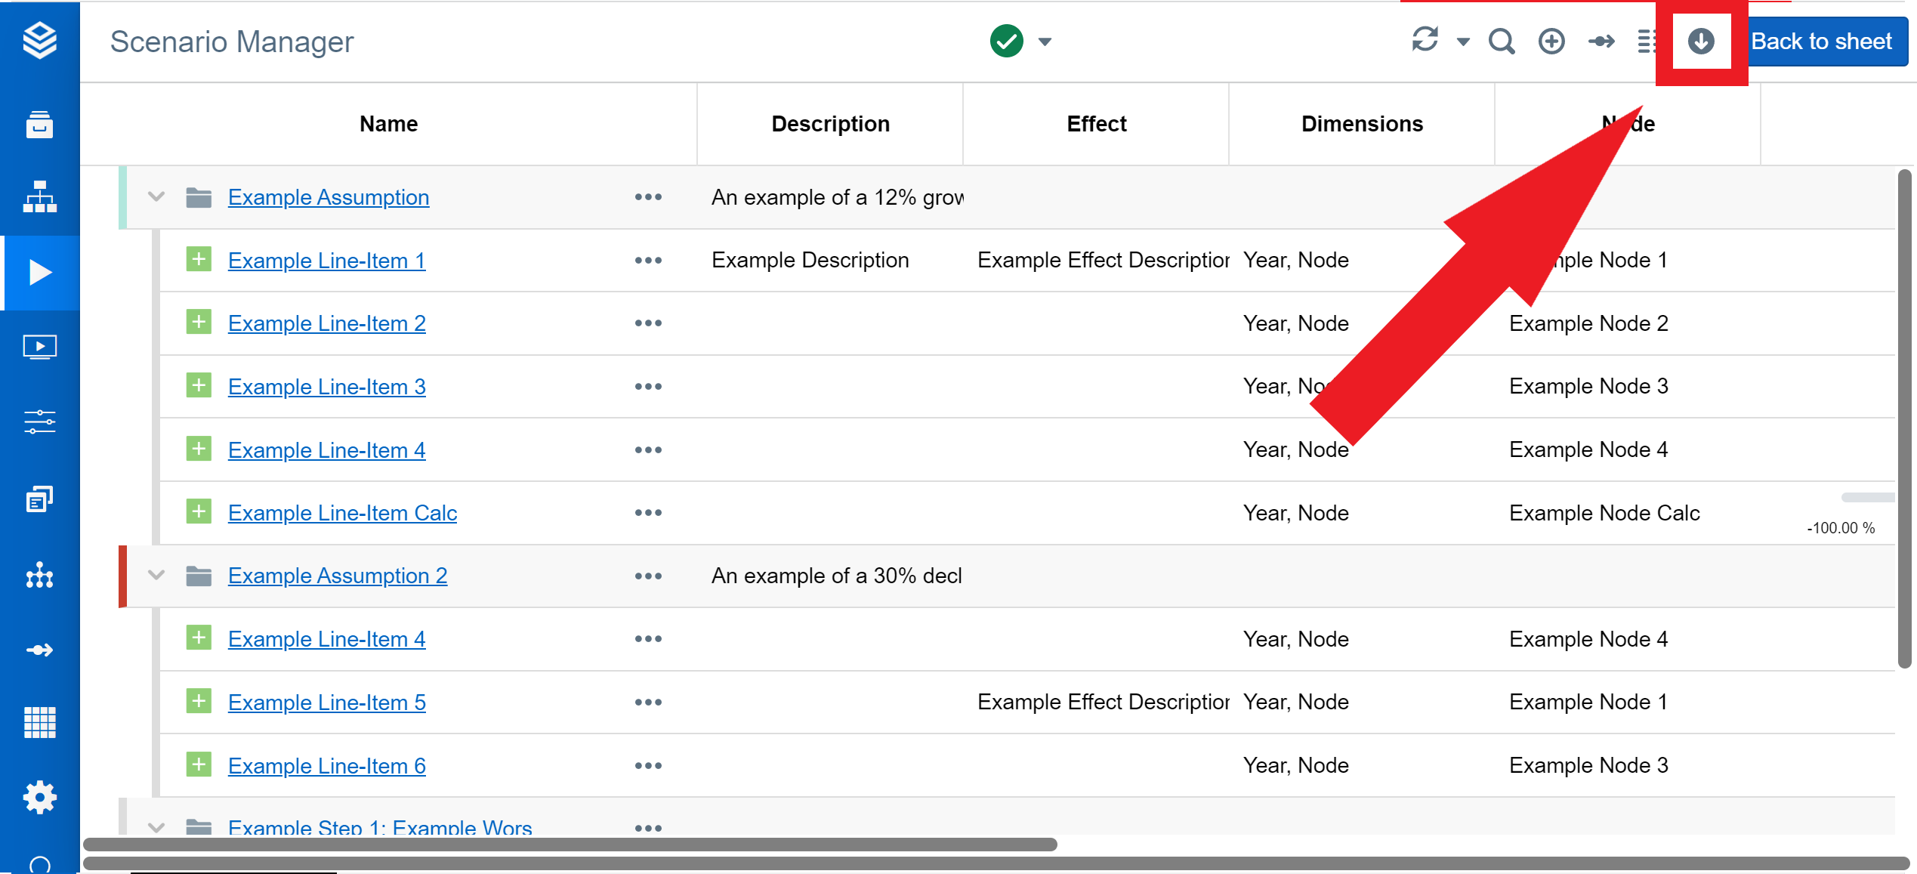
Task: Open the sliders sidebar icon
Action: 39,422
